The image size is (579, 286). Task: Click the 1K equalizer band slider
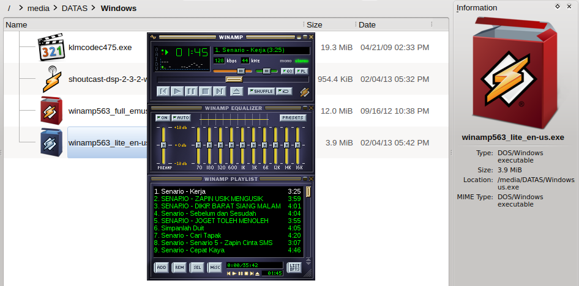coord(242,145)
